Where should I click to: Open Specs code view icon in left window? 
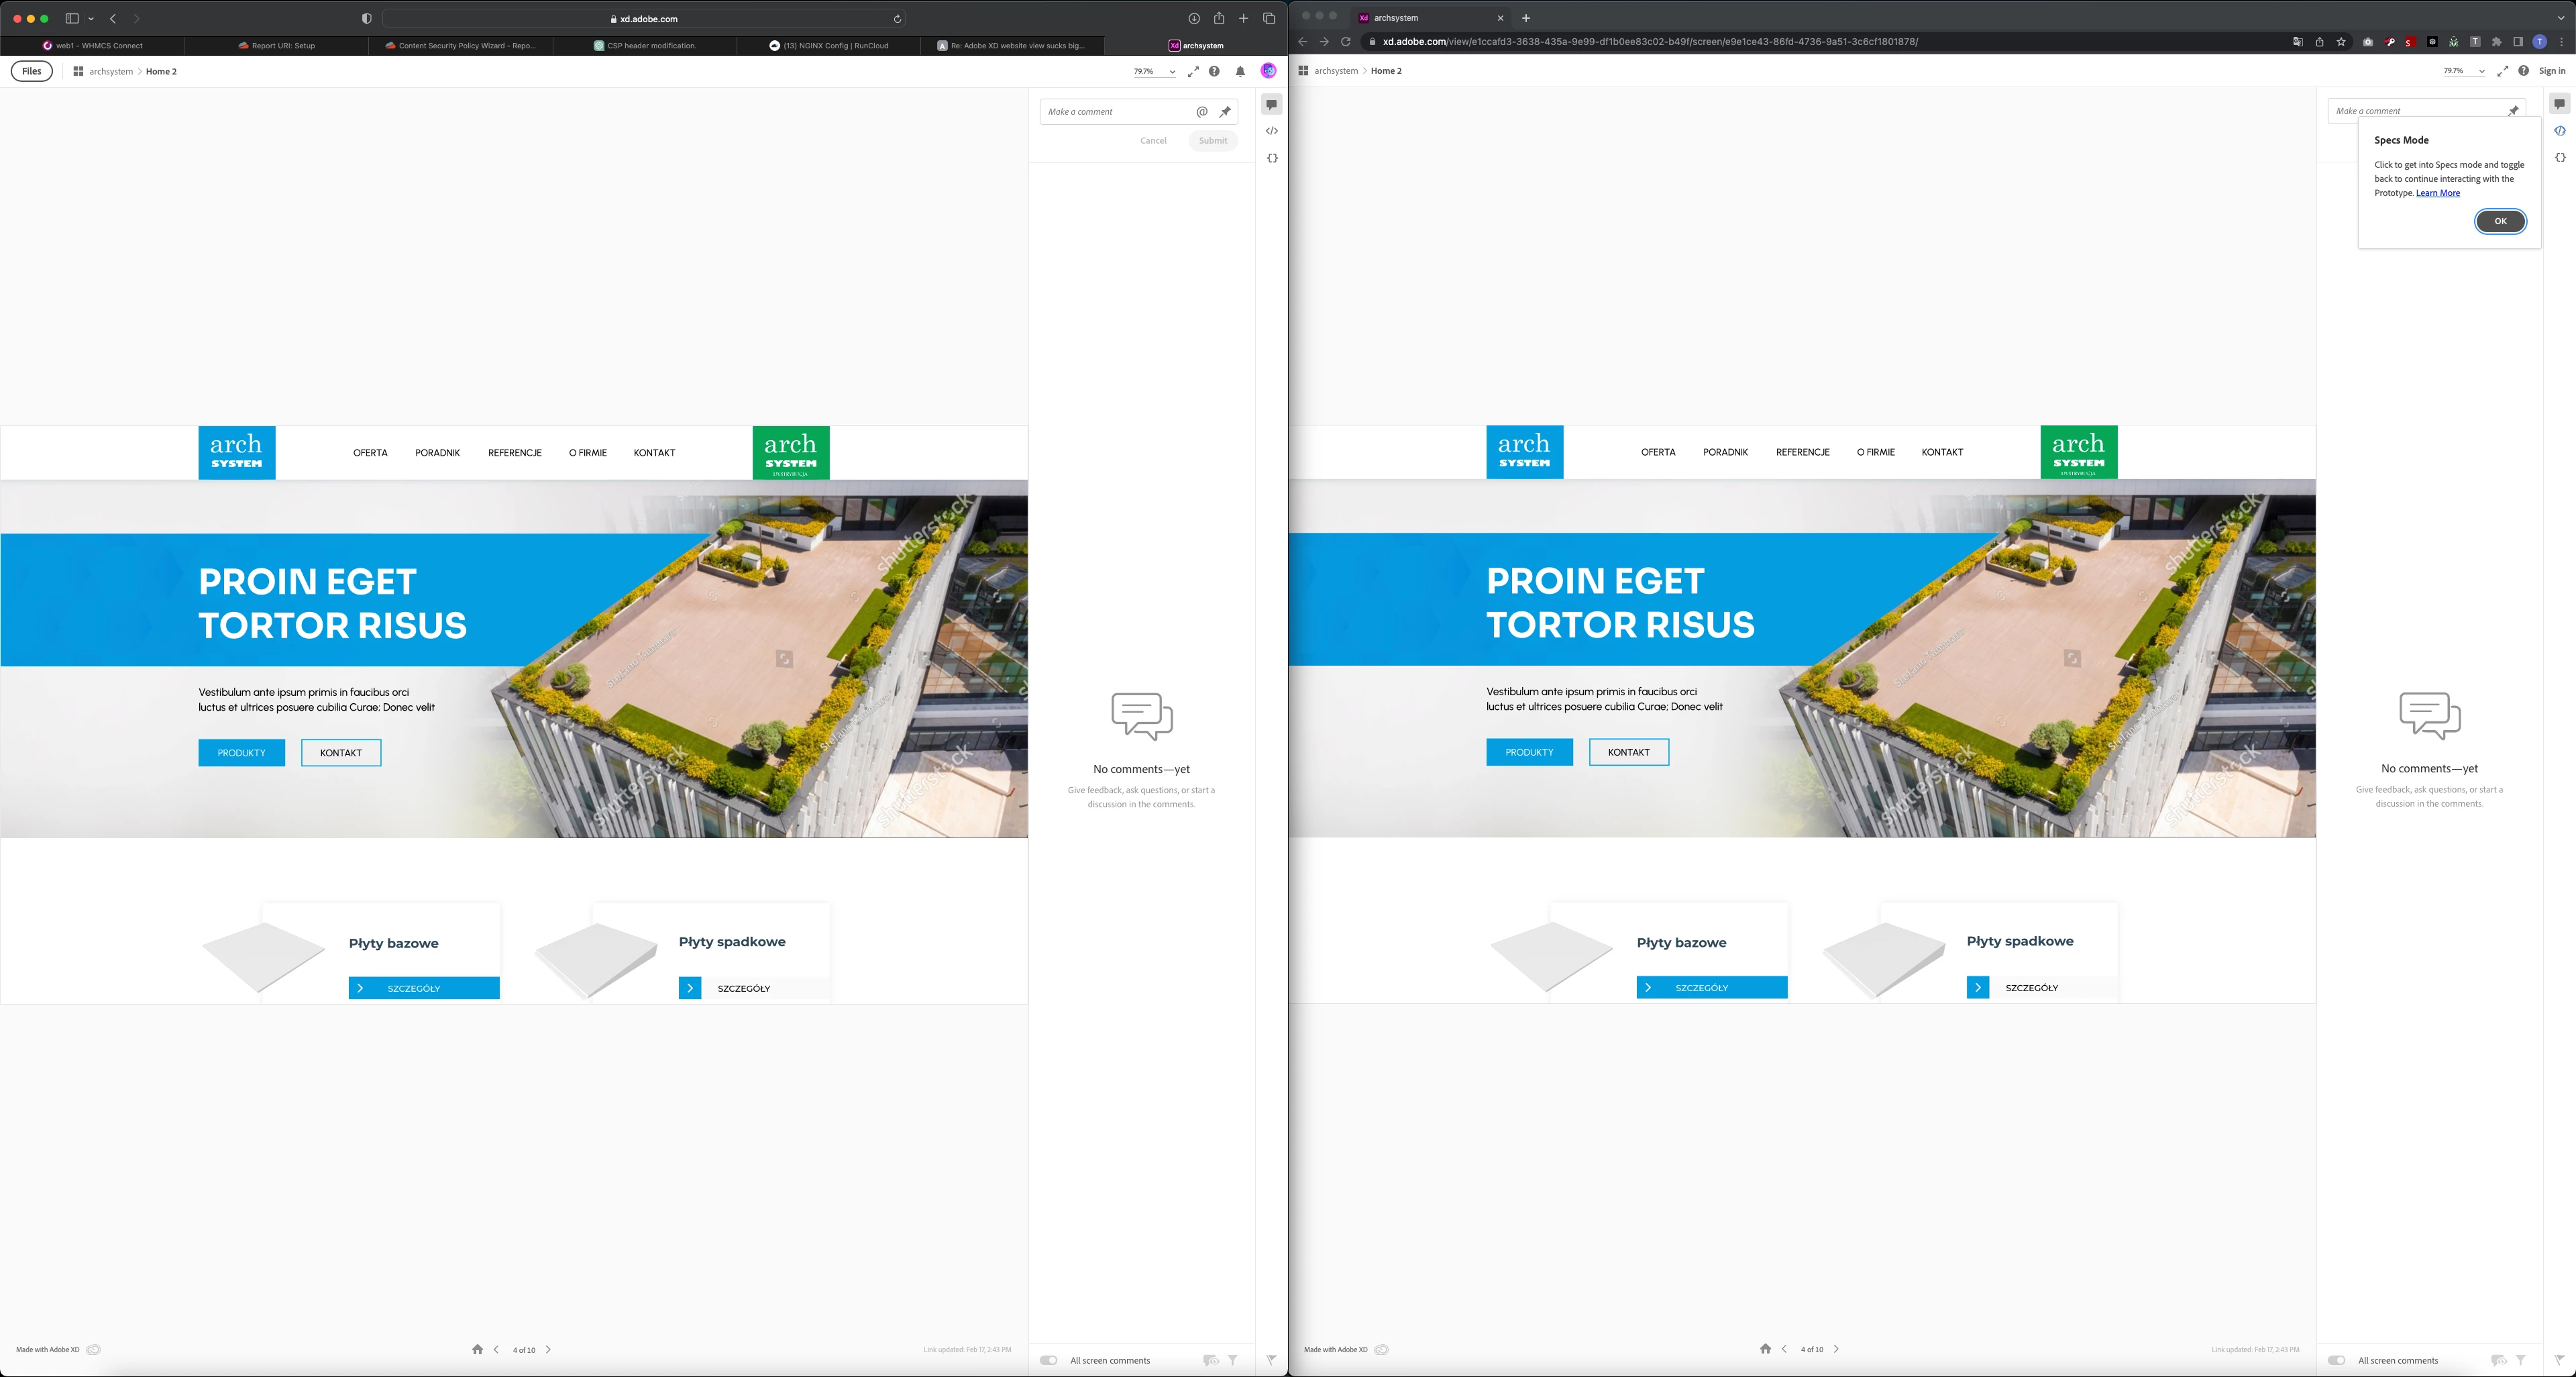pyautogui.click(x=1271, y=131)
